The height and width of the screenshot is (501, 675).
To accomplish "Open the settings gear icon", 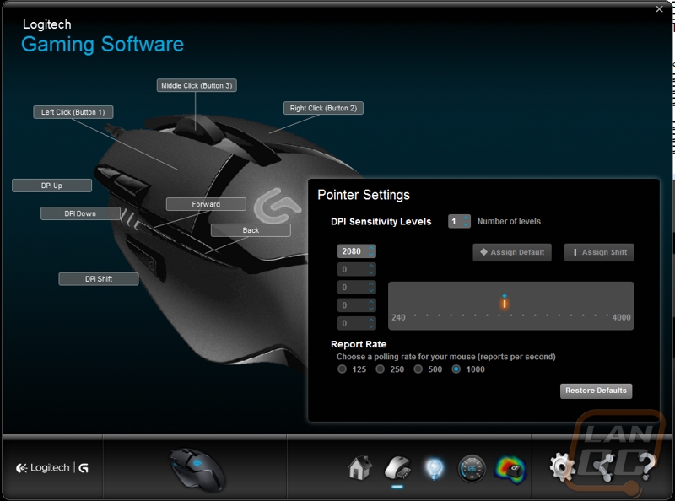I will (x=562, y=467).
